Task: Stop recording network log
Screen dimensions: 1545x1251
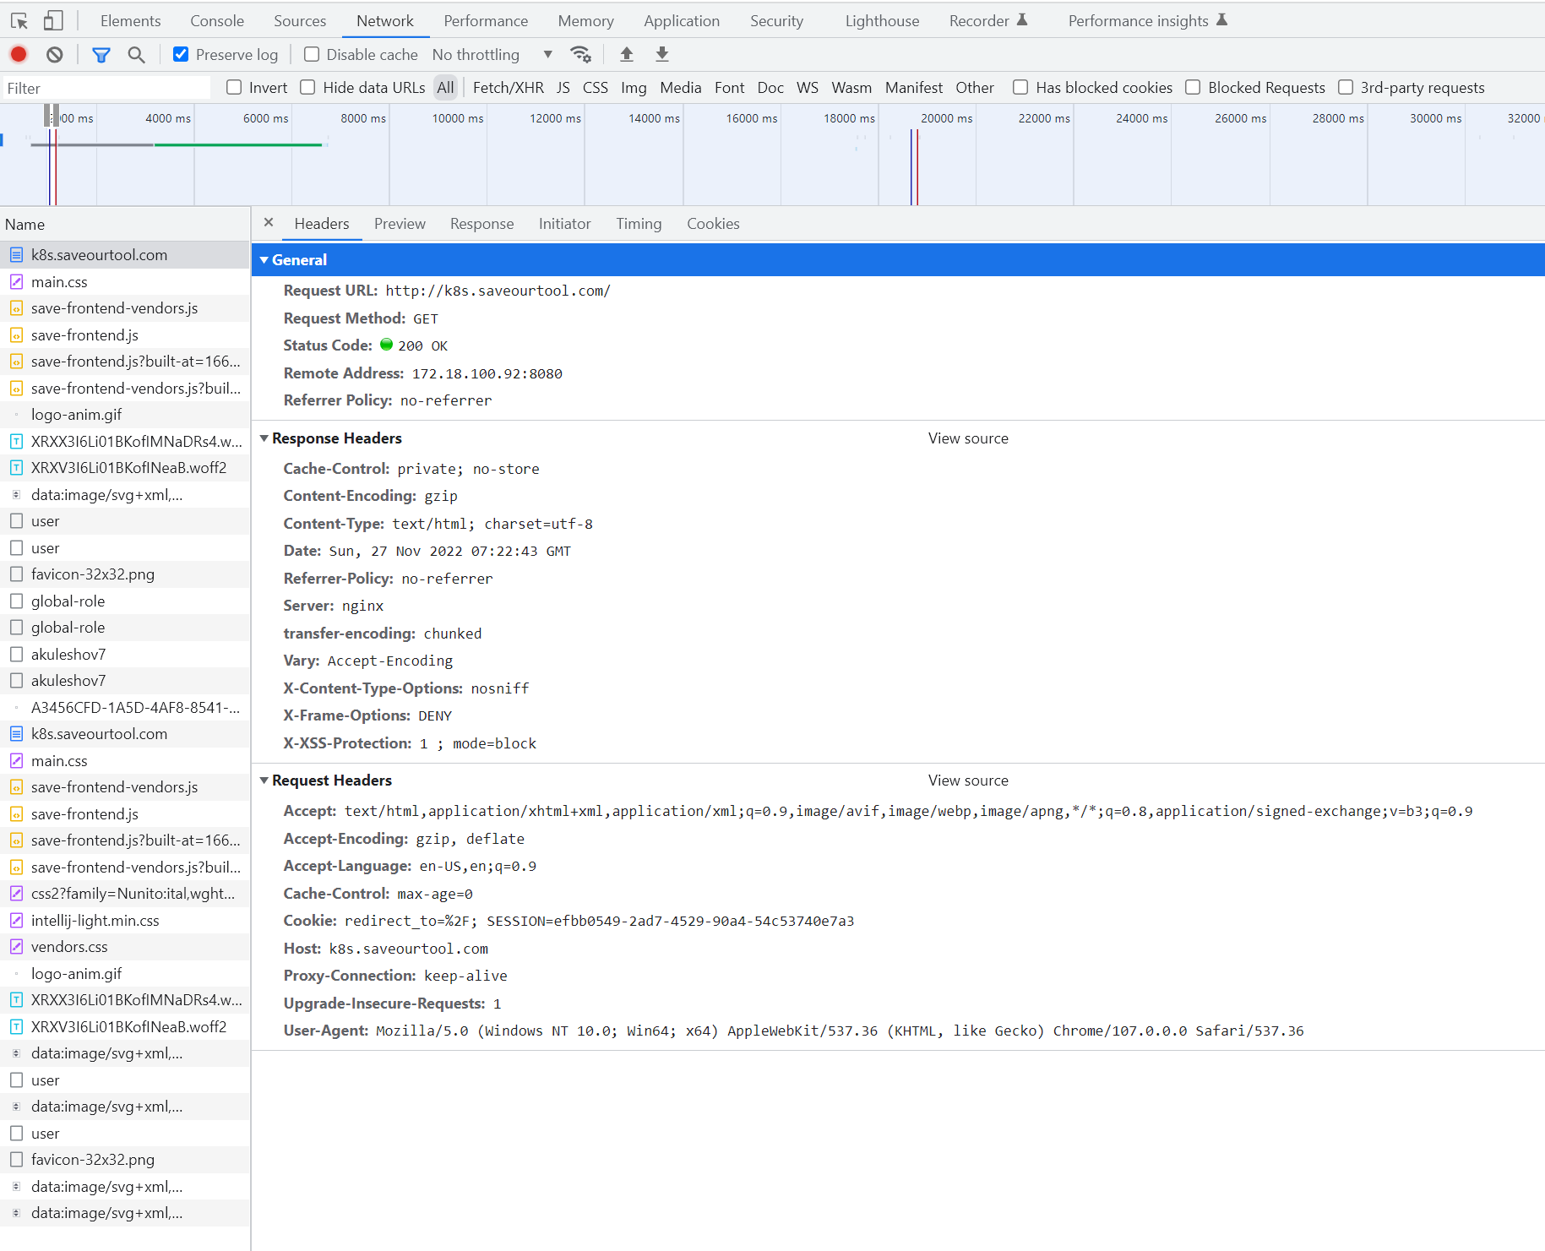Action: [x=18, y=54]
